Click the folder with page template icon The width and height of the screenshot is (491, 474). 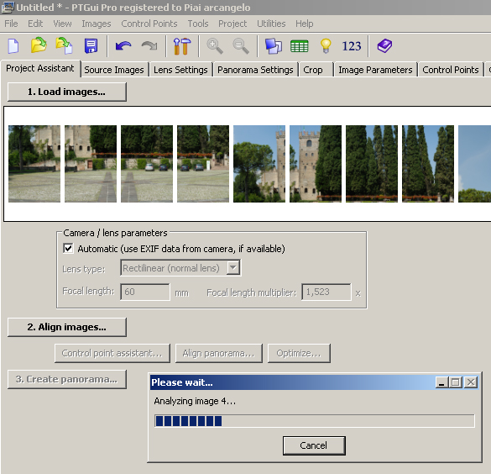point(64,45)
